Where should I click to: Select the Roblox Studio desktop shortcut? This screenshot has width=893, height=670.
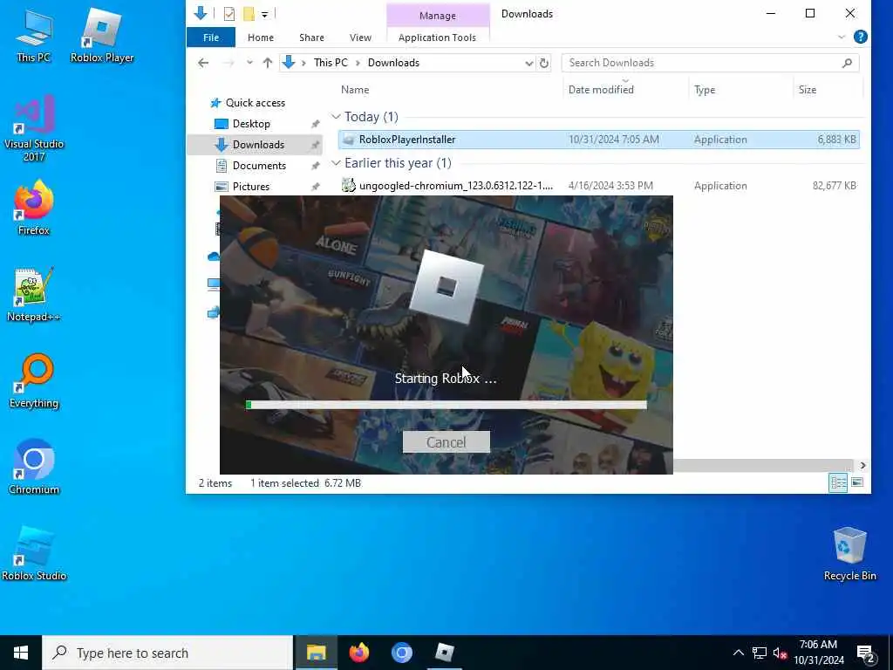[x=34, y=554]
